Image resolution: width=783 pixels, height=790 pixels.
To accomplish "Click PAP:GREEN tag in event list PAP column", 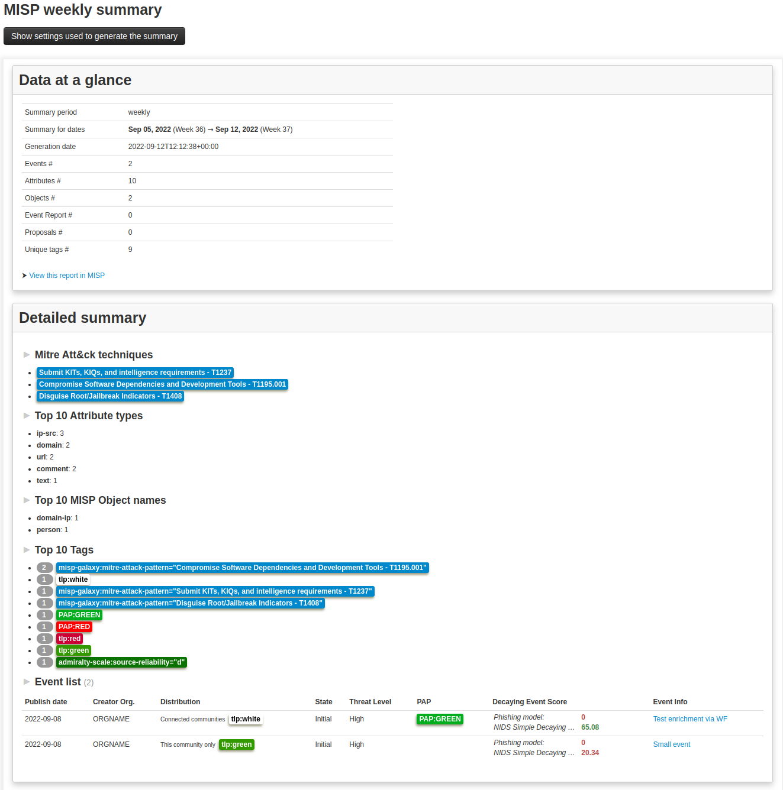I will pyautogui.click(x=440, y=719).
